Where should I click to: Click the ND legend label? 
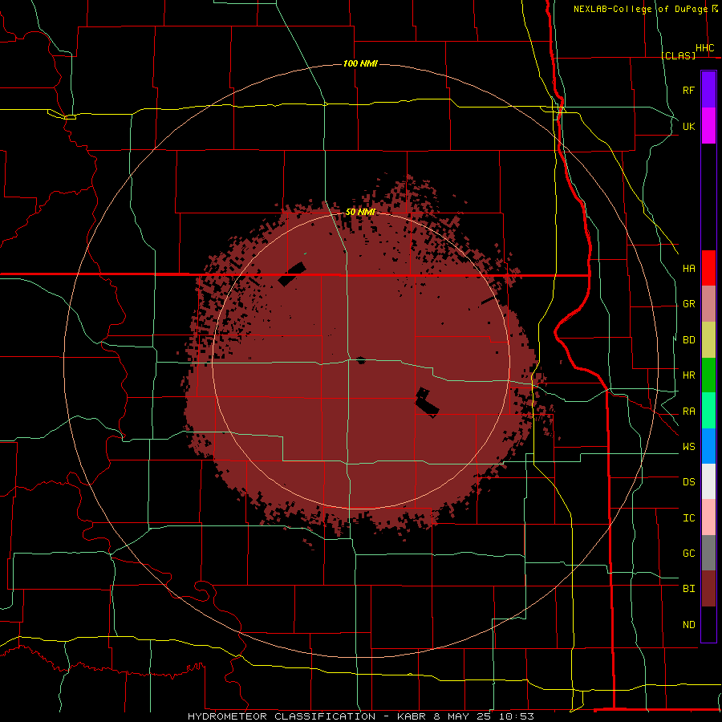tap(689, 625)
